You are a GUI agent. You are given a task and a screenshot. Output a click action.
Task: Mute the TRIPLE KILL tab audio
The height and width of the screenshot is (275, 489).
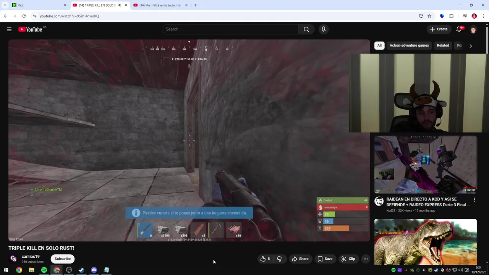tap(120, 5)
